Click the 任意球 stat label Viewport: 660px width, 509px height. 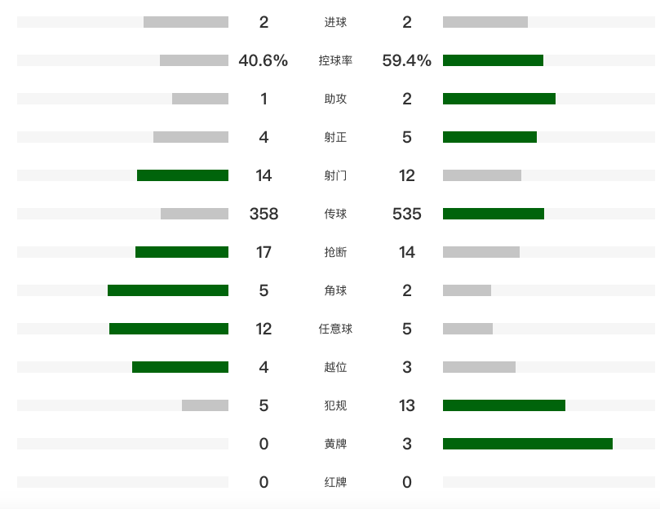(x=334, y=329)
